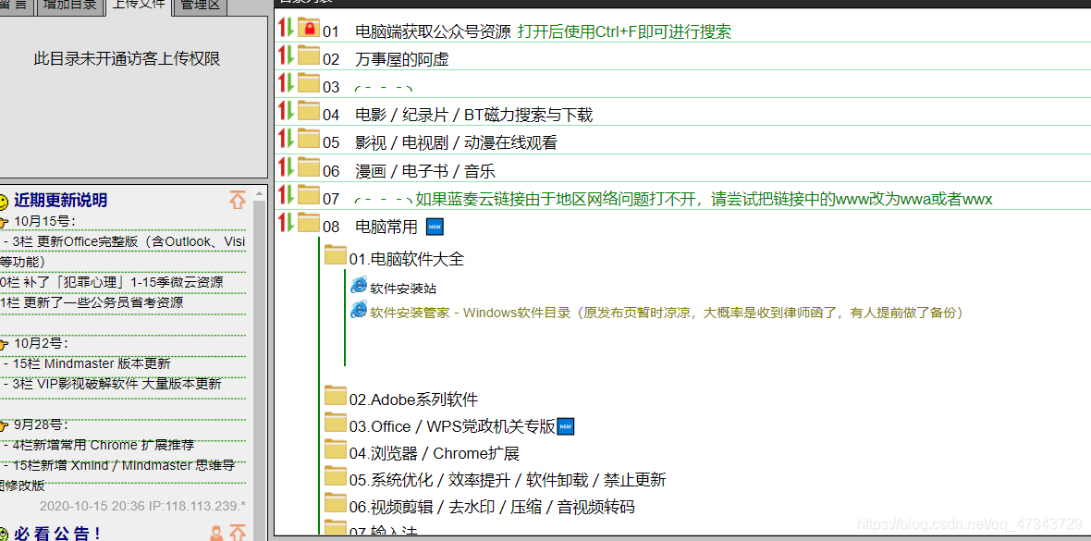Click the green text 打开后使用Ctrl+F即可进行搜索
The height and width of the screenshot is (541, 1091).
[x=624, y=31]
